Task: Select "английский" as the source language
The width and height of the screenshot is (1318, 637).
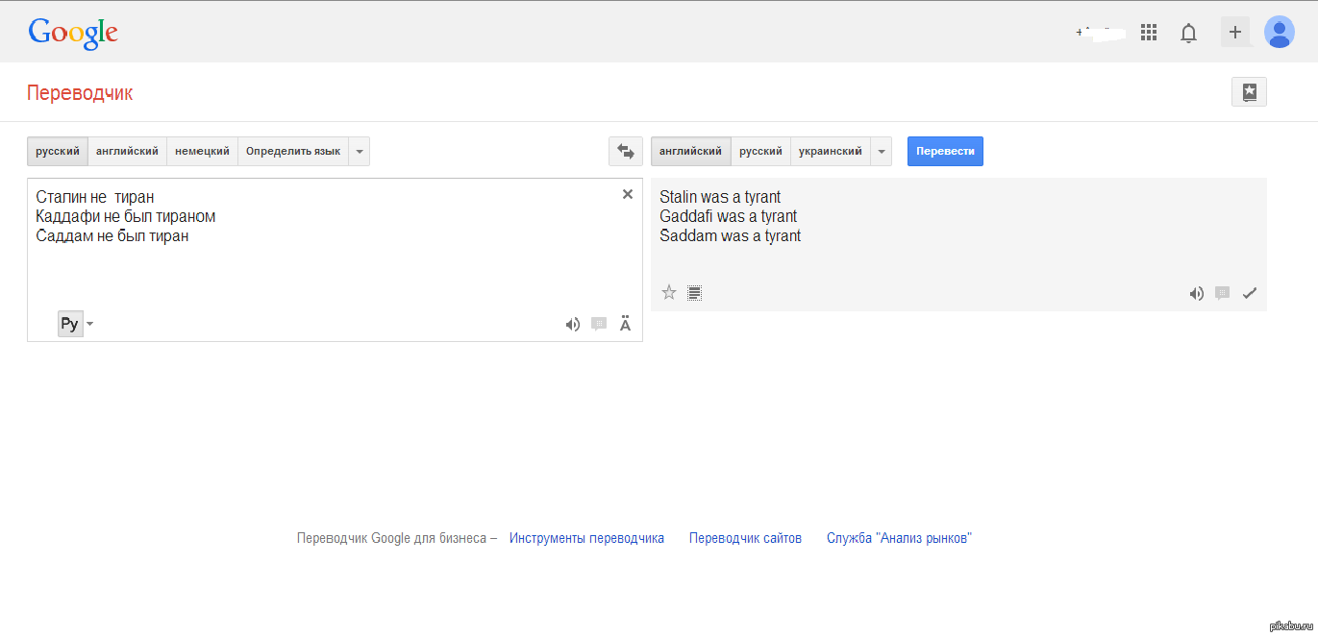Action: [127, 152]
